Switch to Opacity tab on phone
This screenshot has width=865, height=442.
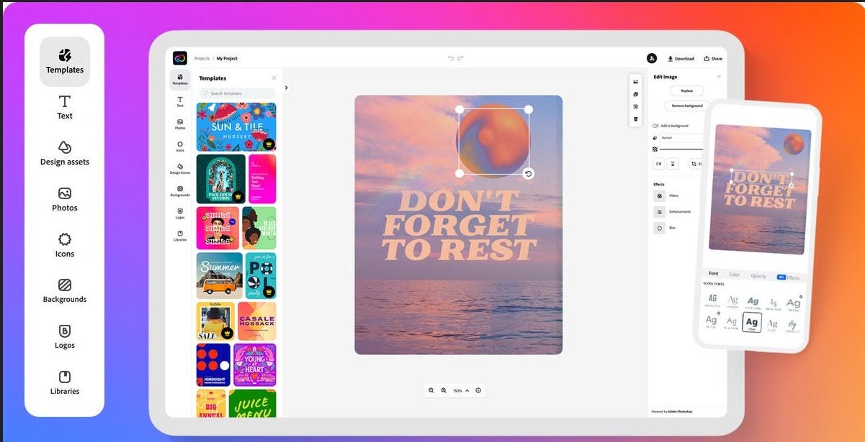[x=758, y=276]
